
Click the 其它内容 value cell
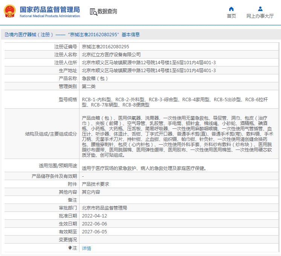pyautogui.click(x=91, y=192)
